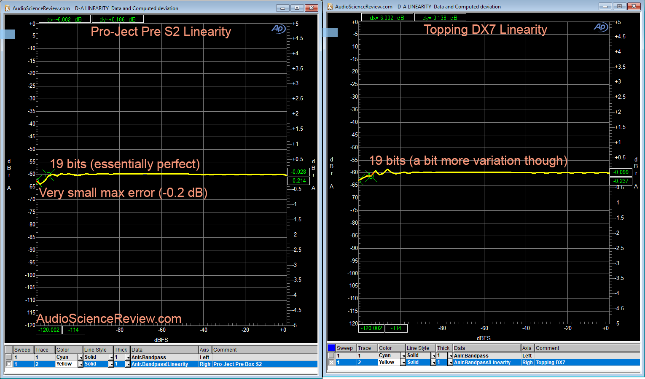Click Comment column header in Pro-Ject legend
This screenshot has width=645, height=379.
(264, 350)
